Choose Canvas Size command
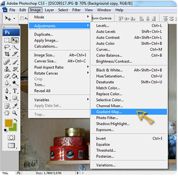 pos(59,61)
